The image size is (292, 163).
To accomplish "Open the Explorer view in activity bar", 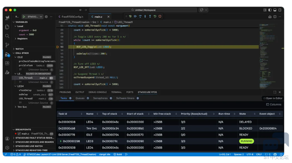I will click(7, 27).
